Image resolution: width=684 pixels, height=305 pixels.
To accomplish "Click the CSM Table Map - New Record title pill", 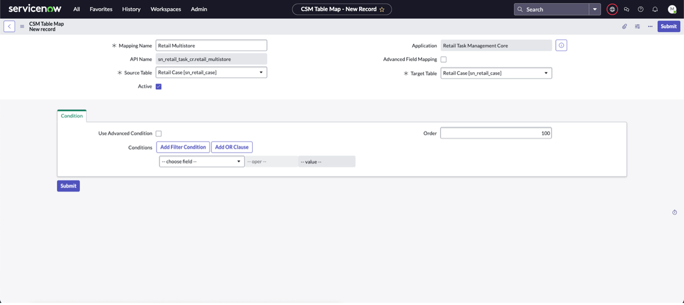I will [342, 9].
